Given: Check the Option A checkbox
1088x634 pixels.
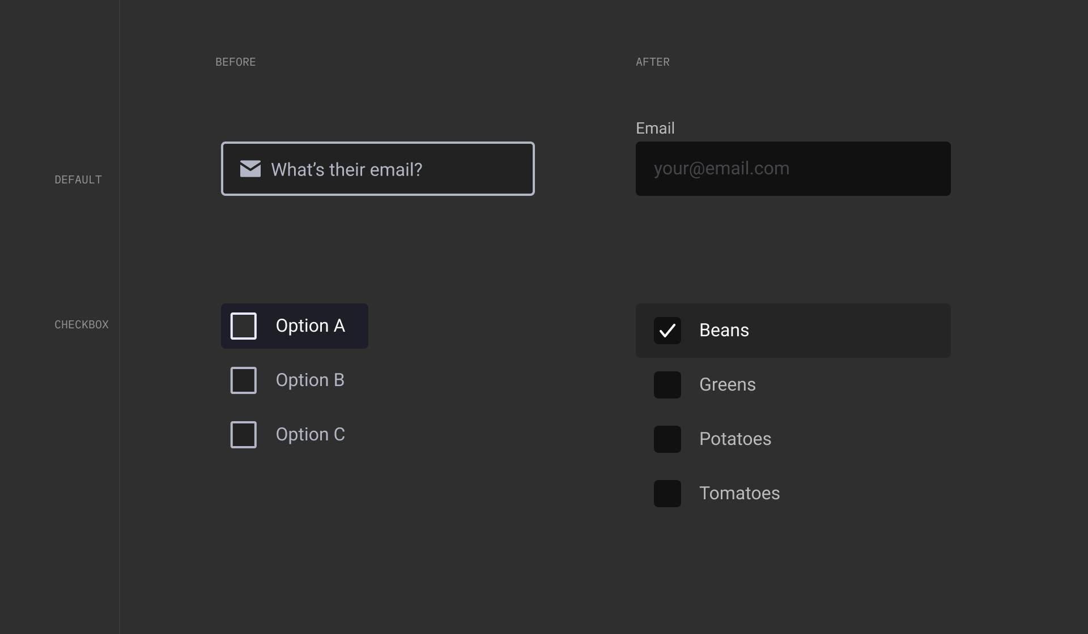Looking at the screenshot, I should pos(244,326).
